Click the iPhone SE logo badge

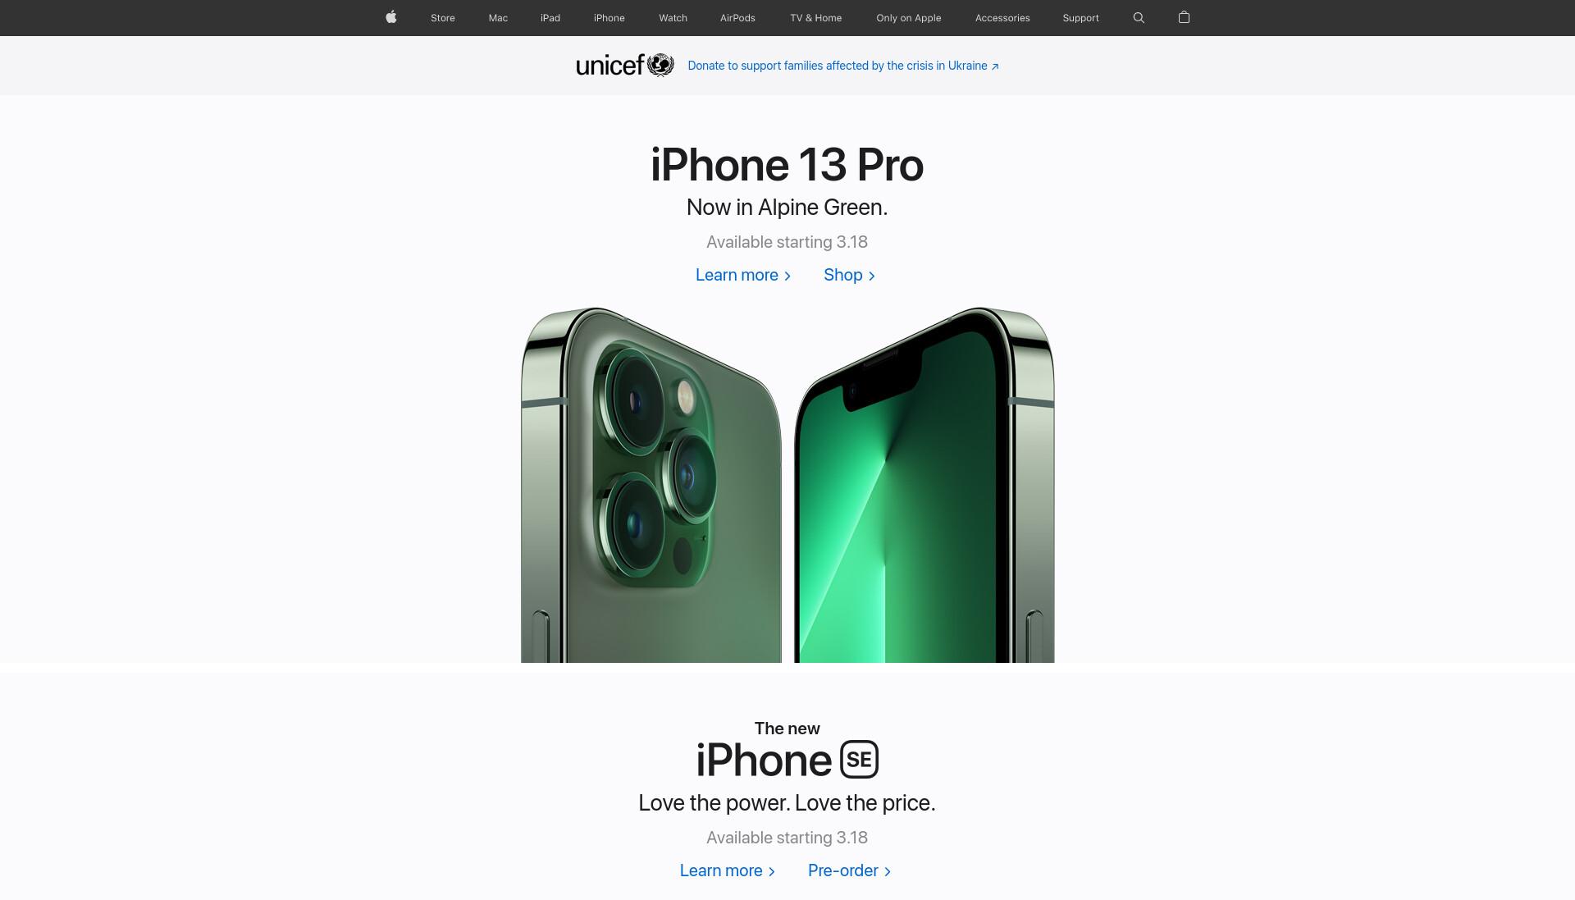[x=859, y=759]
